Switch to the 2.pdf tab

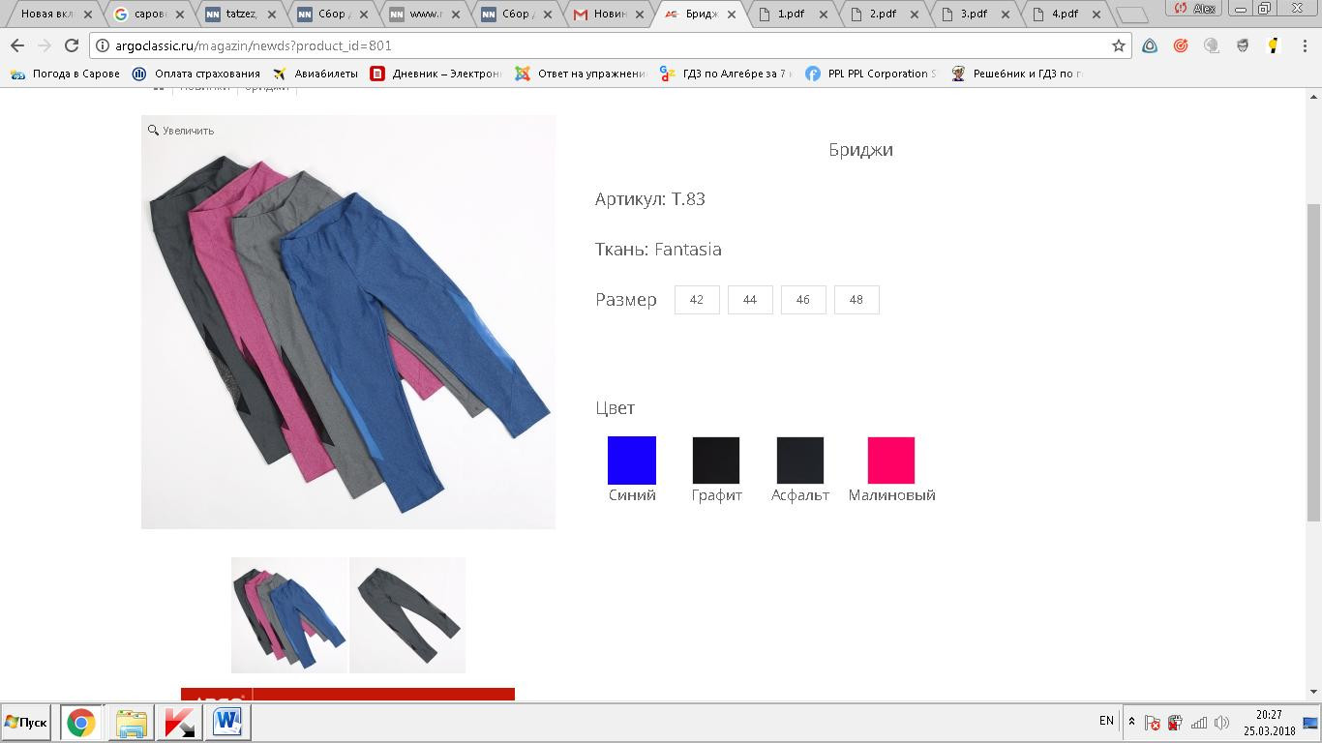(x=883, y=15)
